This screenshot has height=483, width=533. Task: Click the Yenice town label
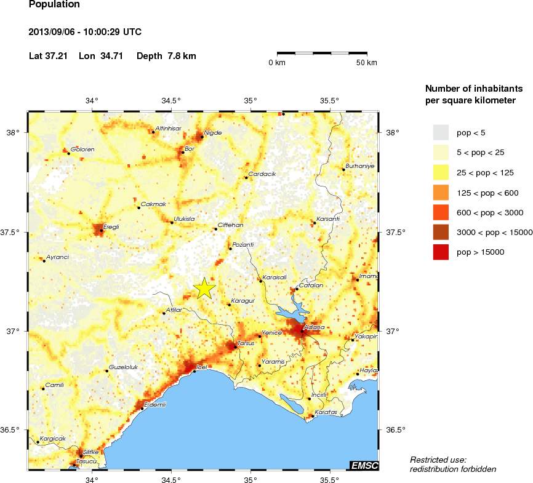tap(271, 332)
